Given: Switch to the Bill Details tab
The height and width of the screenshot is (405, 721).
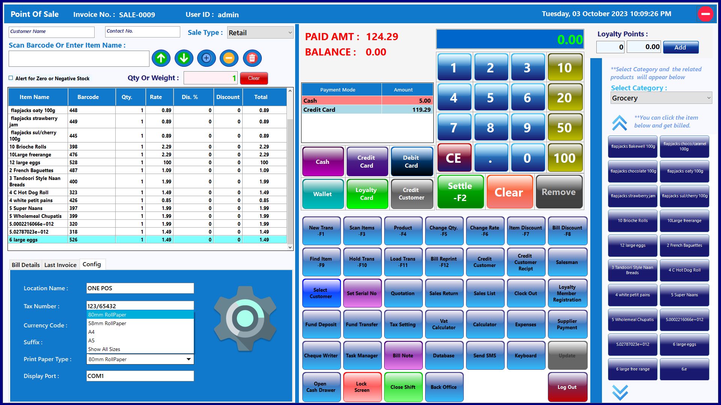Looking at the screenshot, I should pyautogui.click(x=26, y=265).
